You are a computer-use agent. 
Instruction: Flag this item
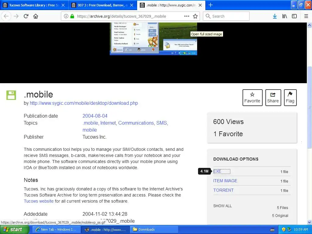[x=290, y=97]
